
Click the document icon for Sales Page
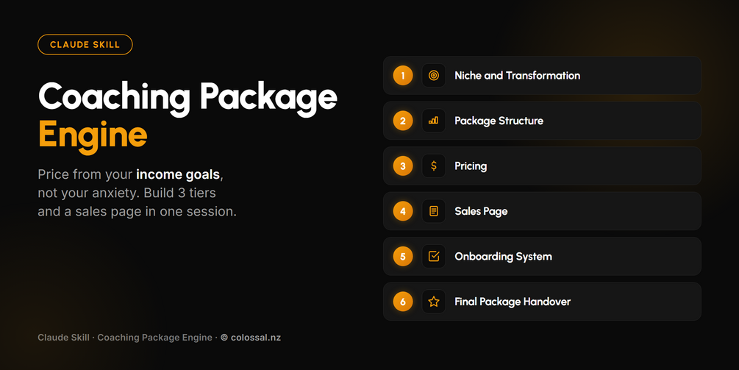(434, 211)
